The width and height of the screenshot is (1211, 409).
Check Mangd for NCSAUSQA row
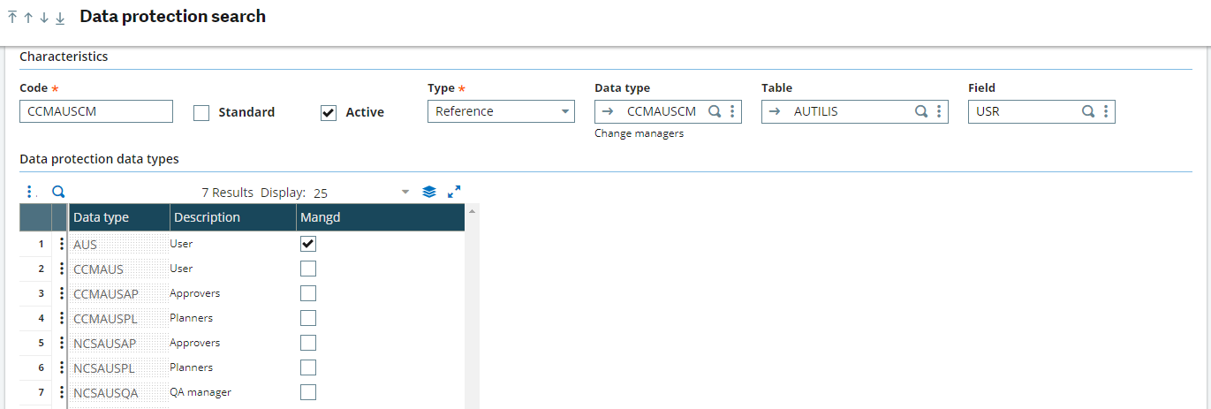[308, 392]
